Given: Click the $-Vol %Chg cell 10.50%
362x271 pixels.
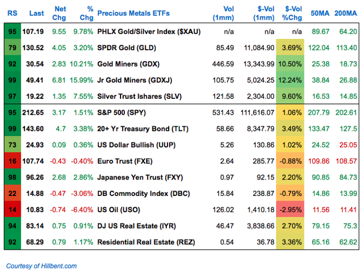Looking at the screenshot, I should 290,64.
